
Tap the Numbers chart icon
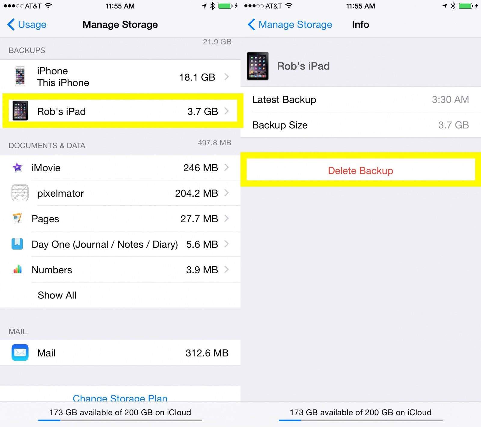click(17, 269)
